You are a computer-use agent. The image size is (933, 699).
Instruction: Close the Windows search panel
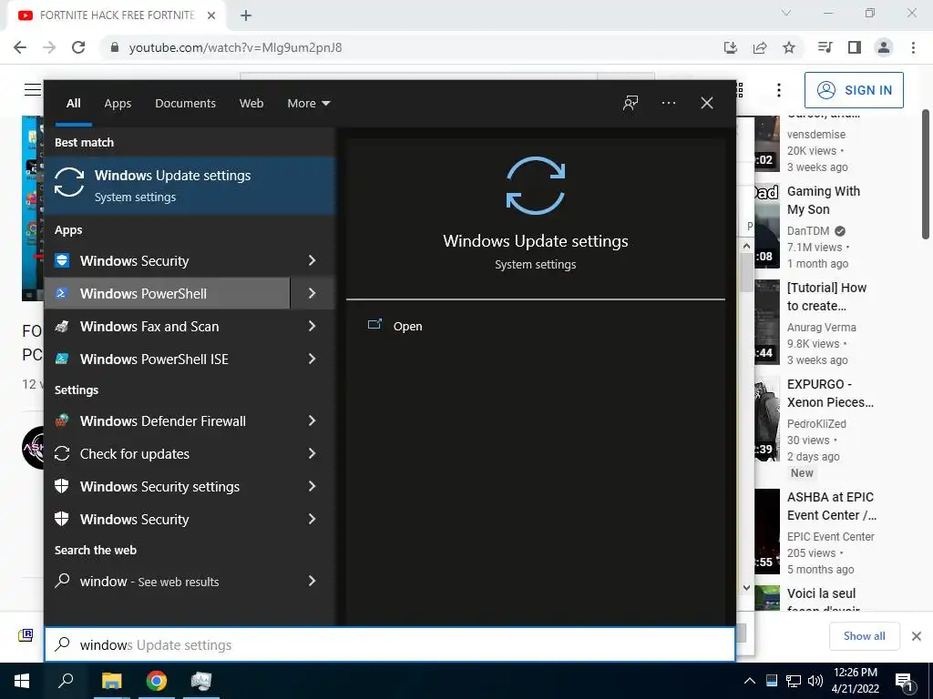706,103
